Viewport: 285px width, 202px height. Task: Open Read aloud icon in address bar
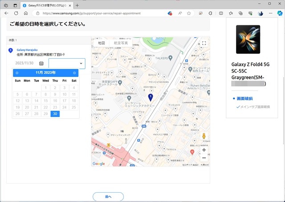(180, 13)
